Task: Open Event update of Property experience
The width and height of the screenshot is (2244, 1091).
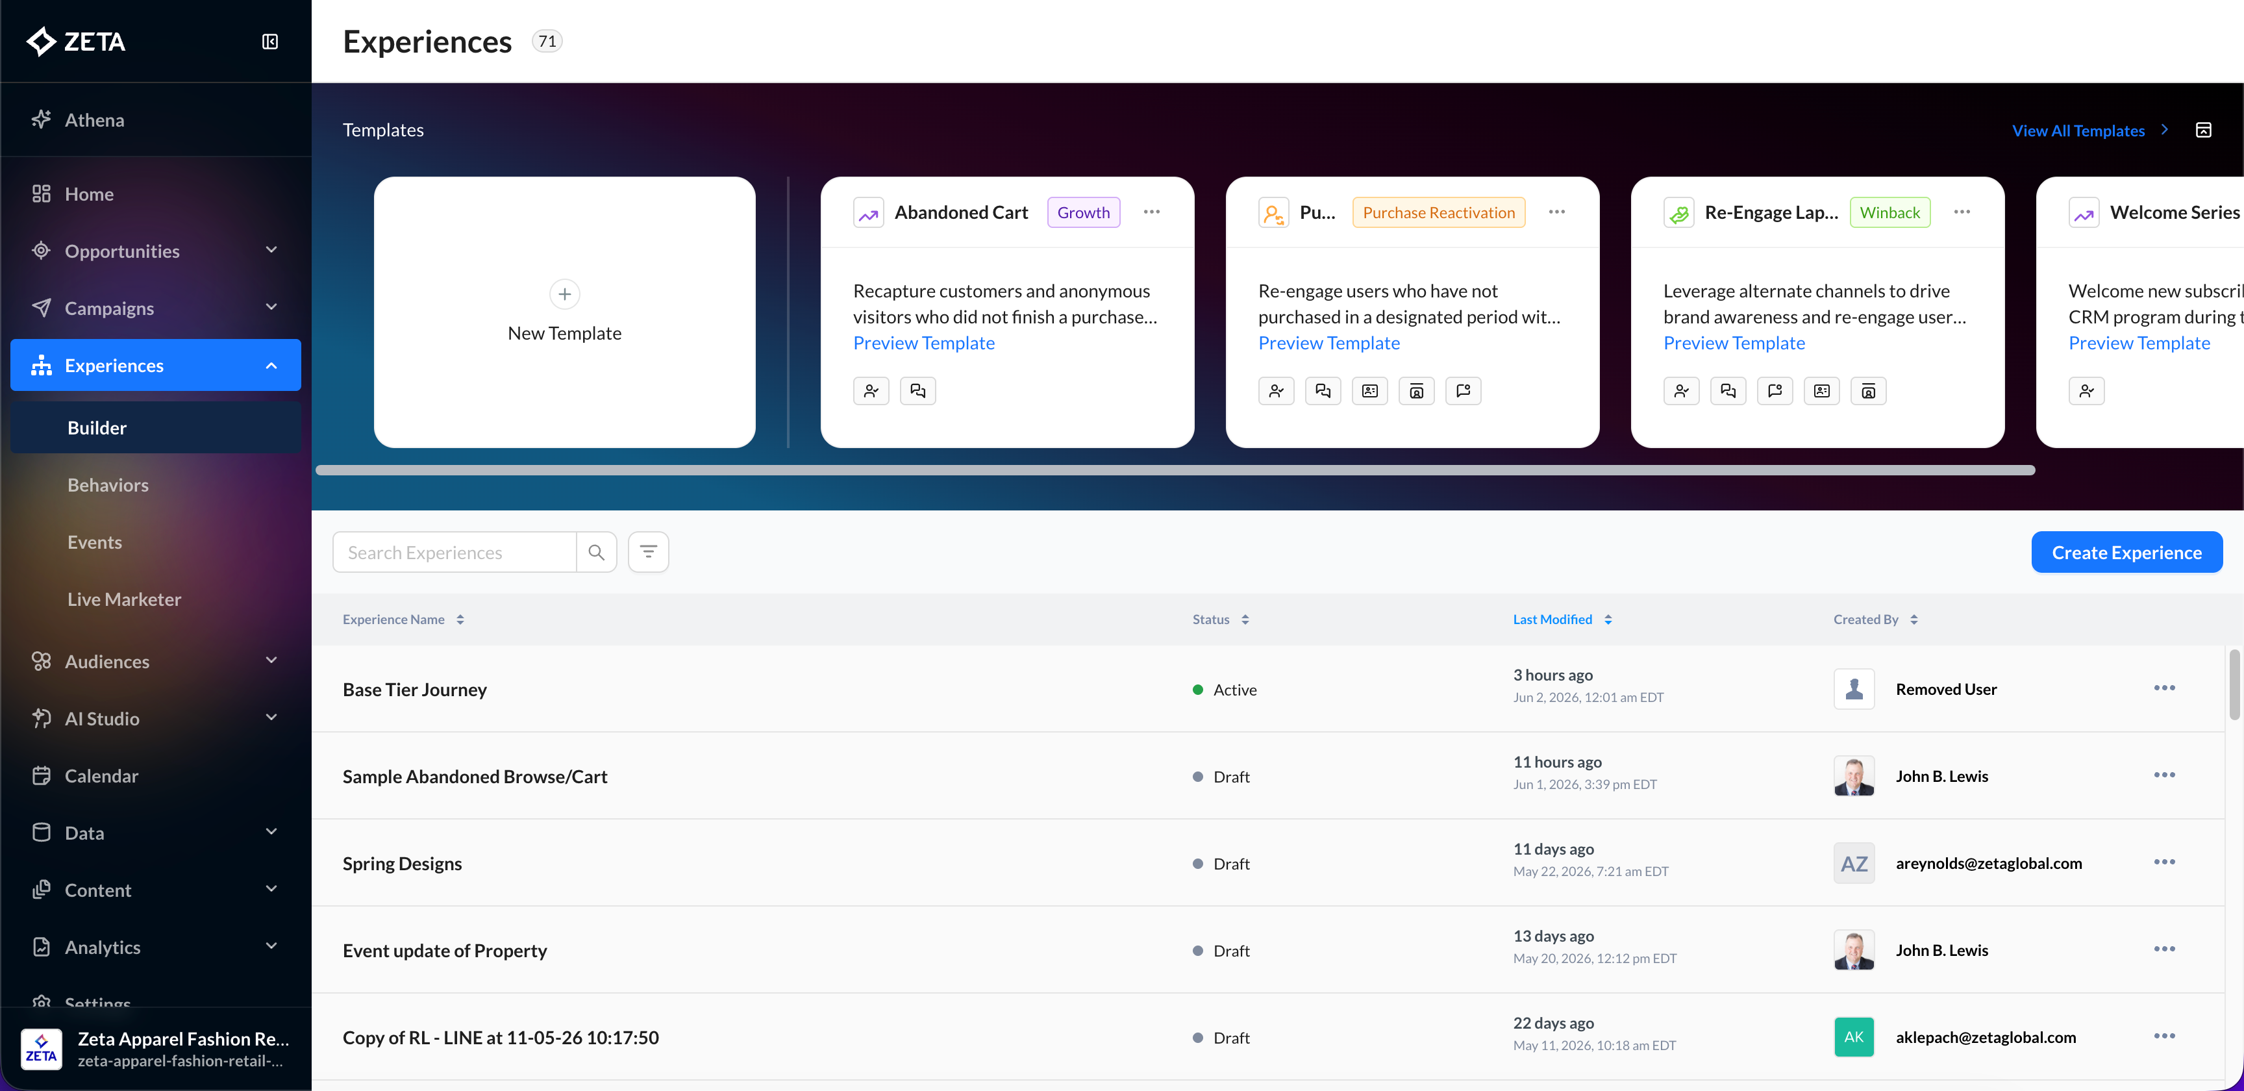Action: [x=444, y=950]
